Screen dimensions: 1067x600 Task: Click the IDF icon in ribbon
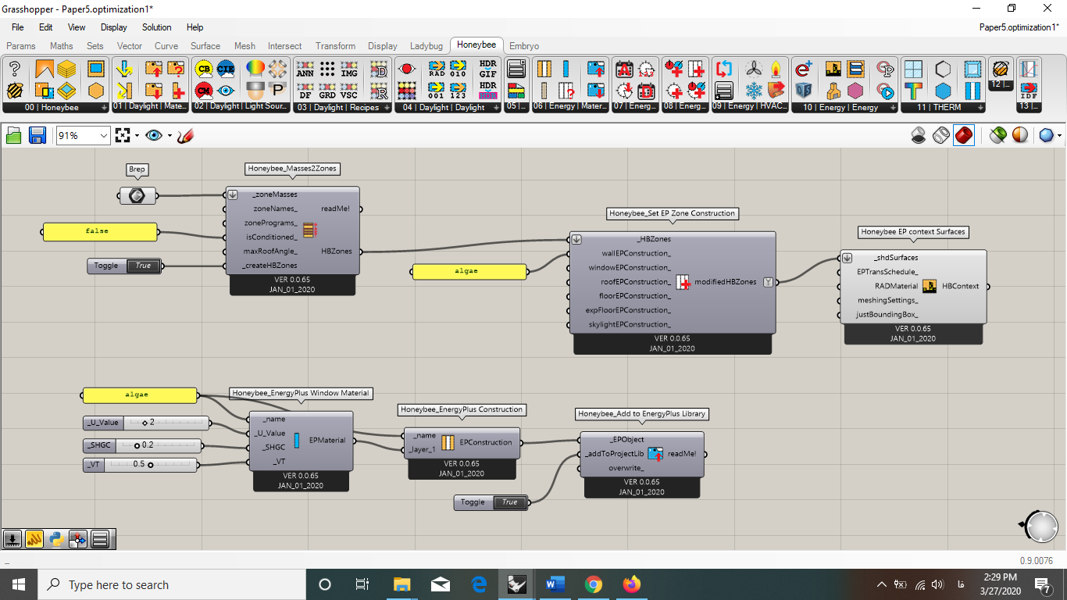[x=1029, y=90]
